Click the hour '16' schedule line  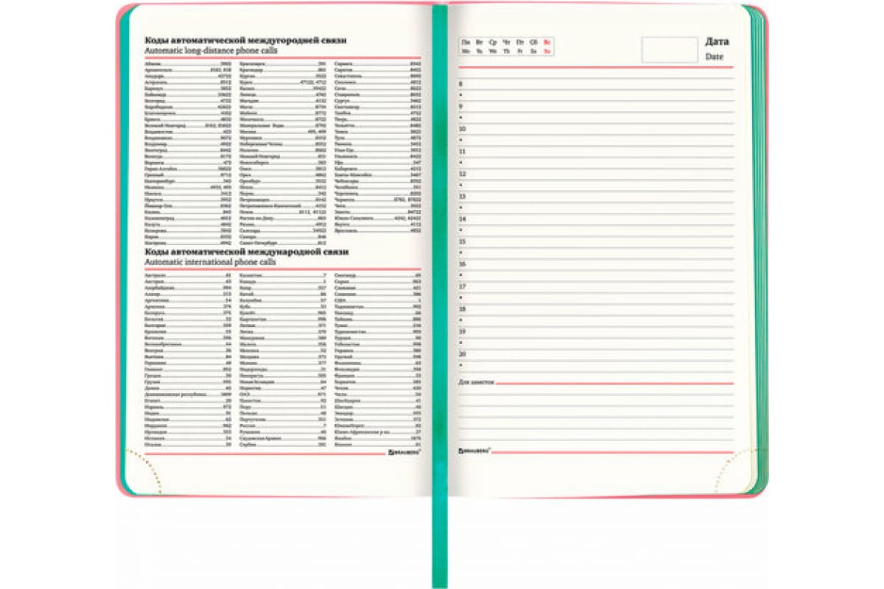click(x=596, y=264)
